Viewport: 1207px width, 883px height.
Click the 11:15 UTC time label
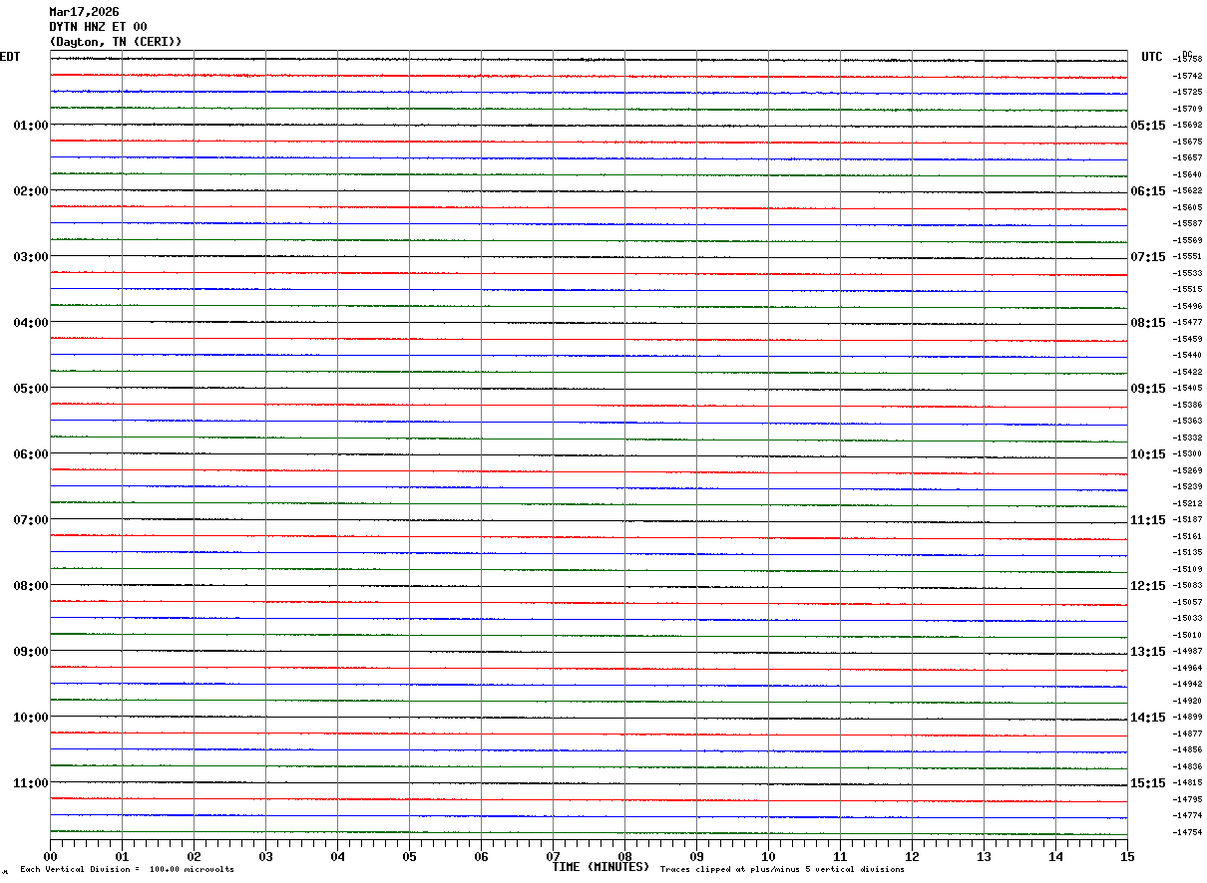pyautogui.click(x=1148, y=520)
